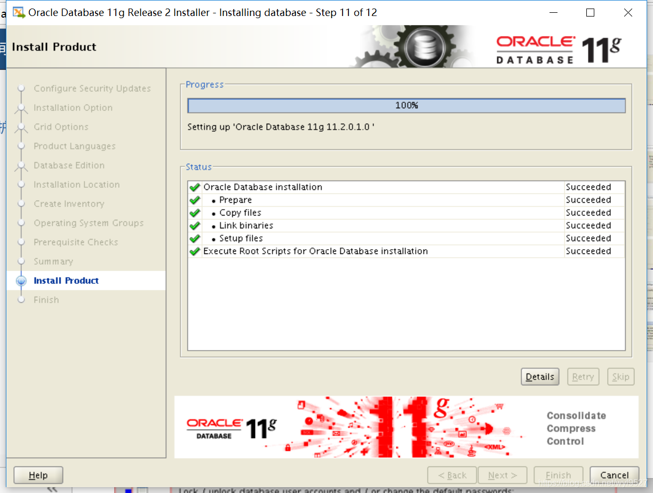Click the Oracle 11g promotional banner
This screenshot has width=653, height=493.
click(406, 427)
